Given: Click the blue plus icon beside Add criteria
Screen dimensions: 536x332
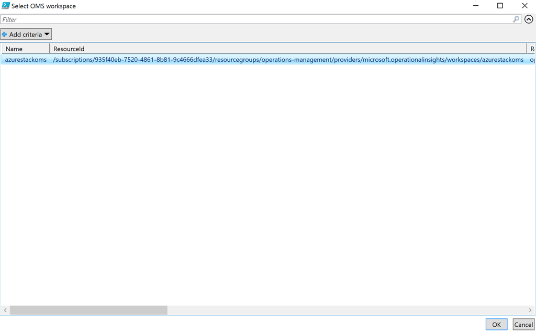Looking at the screenshot, I should [x=5, y=35].
